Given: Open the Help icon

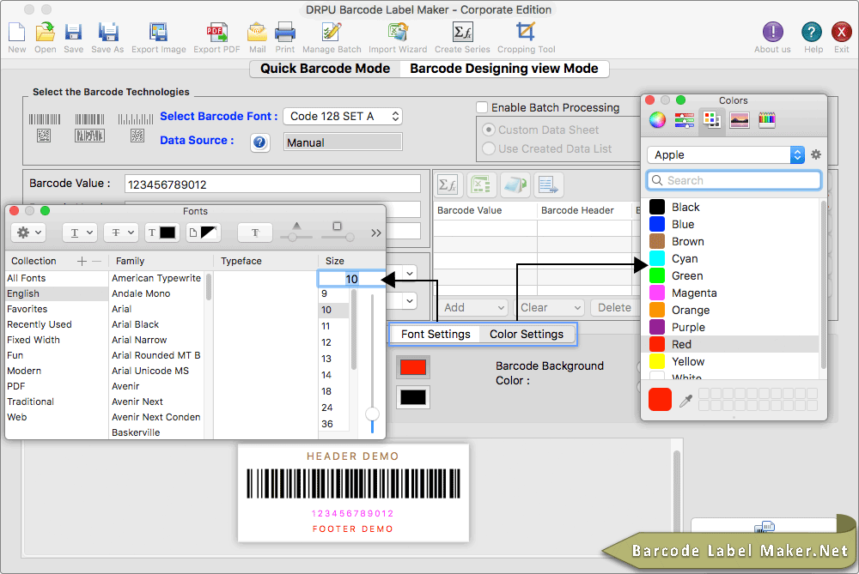Looking at the screenshot, I should 812,33.
